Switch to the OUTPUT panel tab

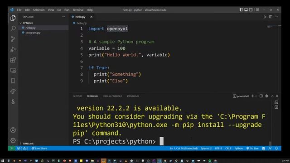(77, 96)
